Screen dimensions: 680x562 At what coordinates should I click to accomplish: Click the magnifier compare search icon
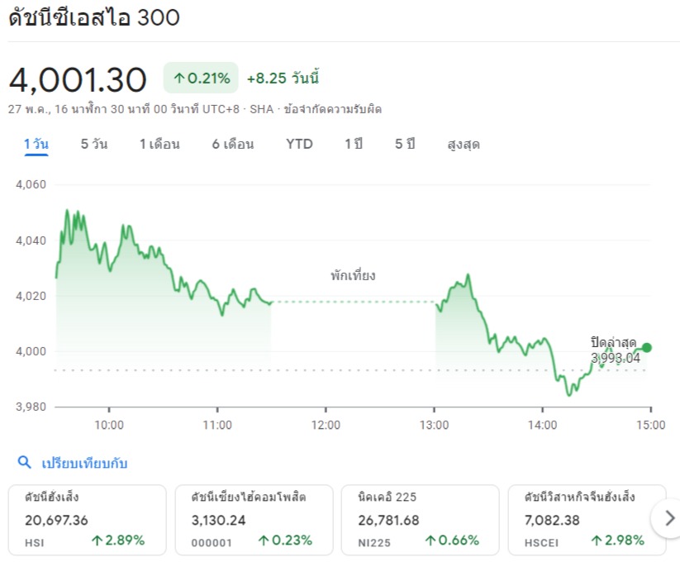pyautogui.click(x=25, y=463)
